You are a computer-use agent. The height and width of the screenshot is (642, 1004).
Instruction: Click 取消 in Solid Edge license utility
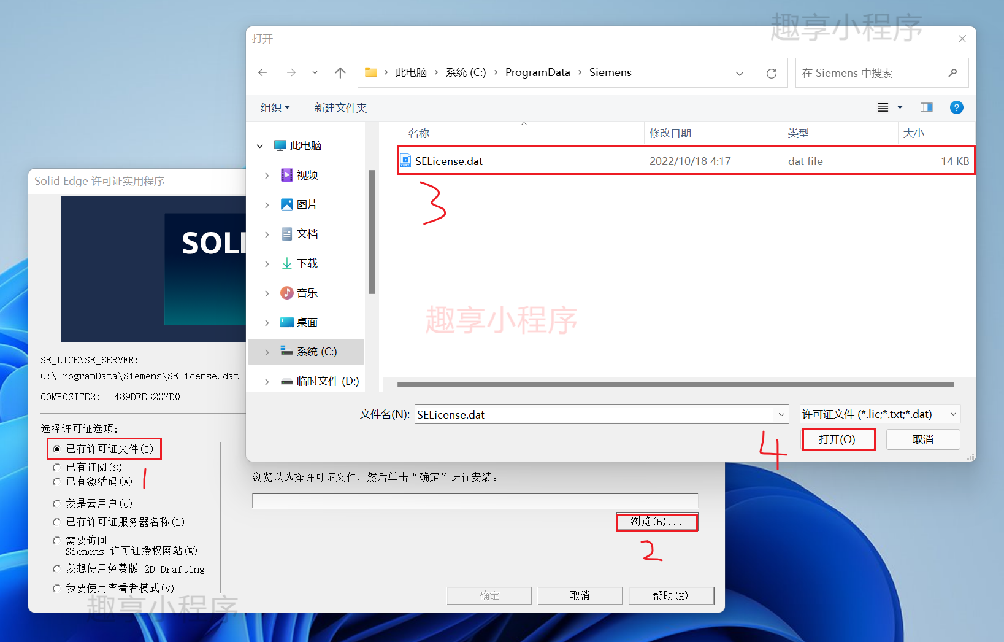click(x=580, y=595)
